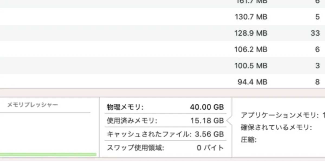Click the キャッシュされたファイル label
Viewport: 325px width, 162px height.
tap(149, 134)
